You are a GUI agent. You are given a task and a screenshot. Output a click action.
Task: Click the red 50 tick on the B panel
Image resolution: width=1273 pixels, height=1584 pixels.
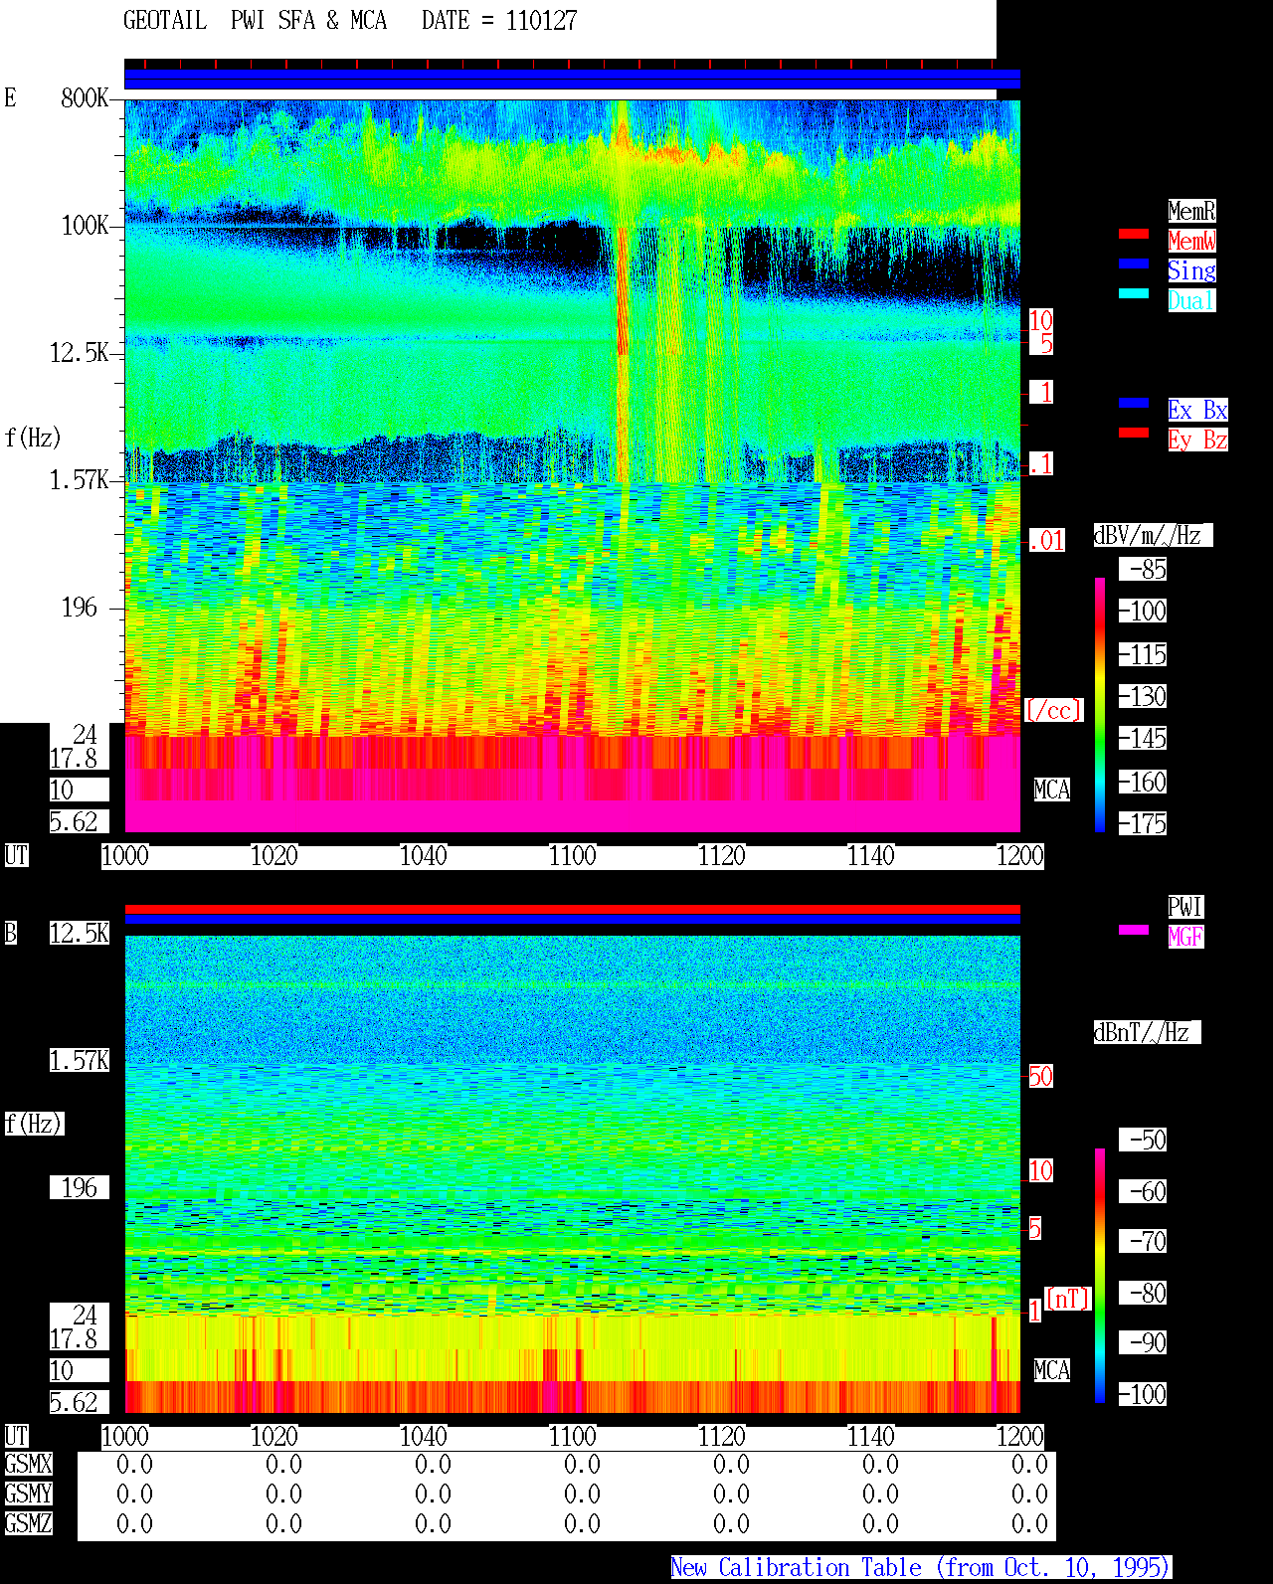(x=1040, y=1076)
